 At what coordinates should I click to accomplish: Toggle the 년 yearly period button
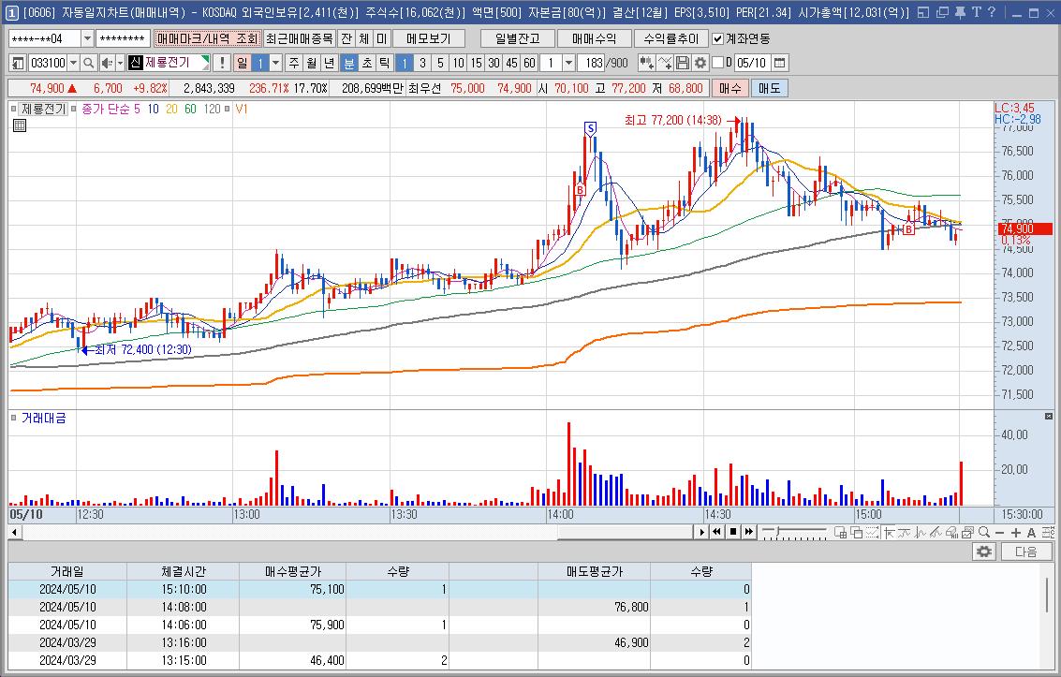click(x=329, y=63)
